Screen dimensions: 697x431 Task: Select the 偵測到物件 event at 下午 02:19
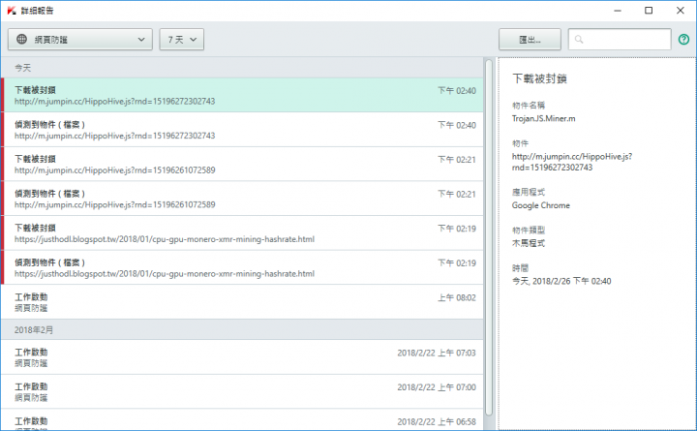pyautogui.click(x=242, y=267)
